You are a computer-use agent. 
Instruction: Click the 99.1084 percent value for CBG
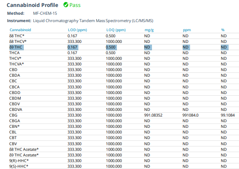click(228, 115)
